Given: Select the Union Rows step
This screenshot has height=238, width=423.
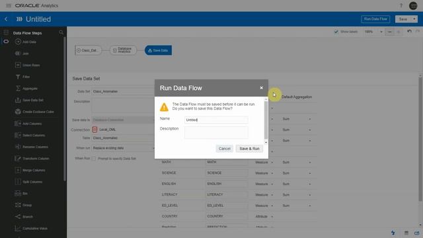Looking at the screenshot, I should coord(28,65).
